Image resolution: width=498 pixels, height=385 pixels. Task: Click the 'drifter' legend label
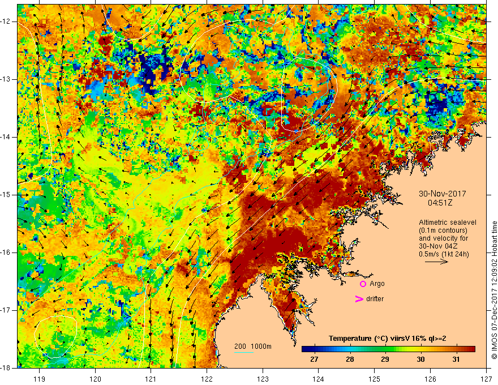click(375, 299)
